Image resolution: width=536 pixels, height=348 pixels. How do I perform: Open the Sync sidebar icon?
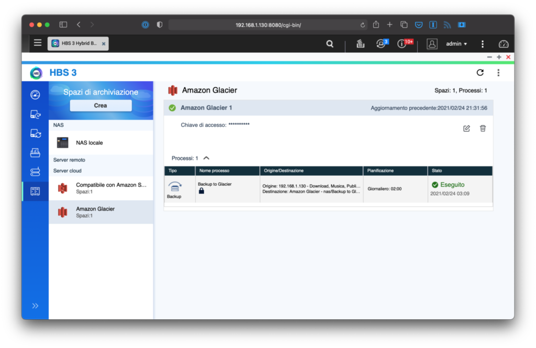point(35,134)
